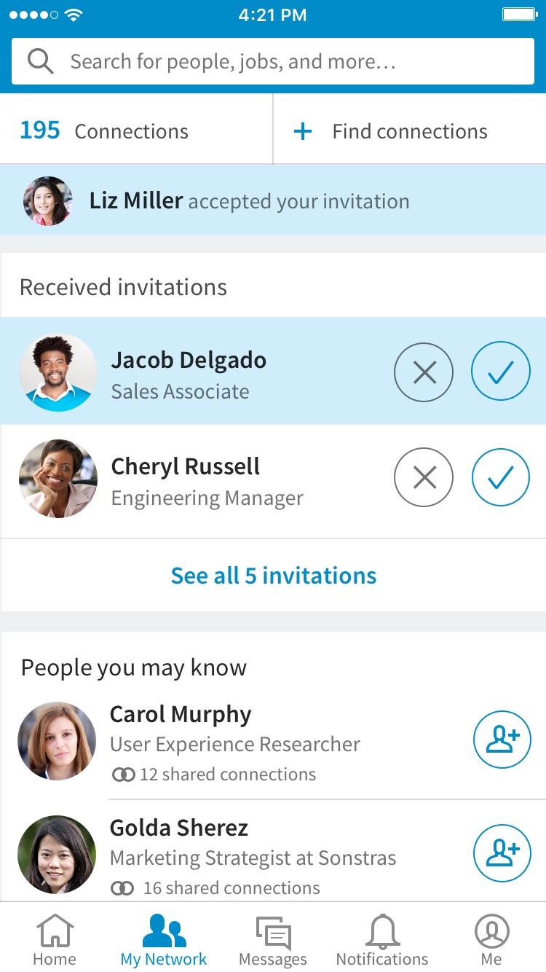Viewport: 546px width, 972px height.
Task: View Golda Sherez's 16 shared connections
Action: point(215,888)
